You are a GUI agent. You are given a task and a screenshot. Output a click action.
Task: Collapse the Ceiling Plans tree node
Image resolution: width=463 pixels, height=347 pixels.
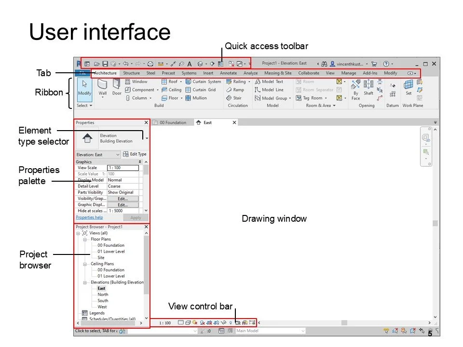click(x=85, y=264)
